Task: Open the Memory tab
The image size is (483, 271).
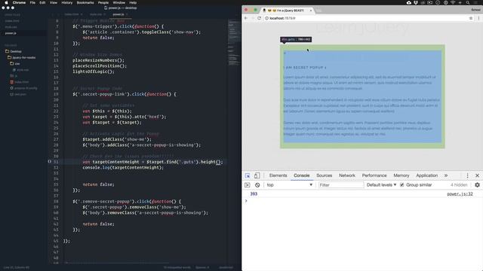Action: 401,175
